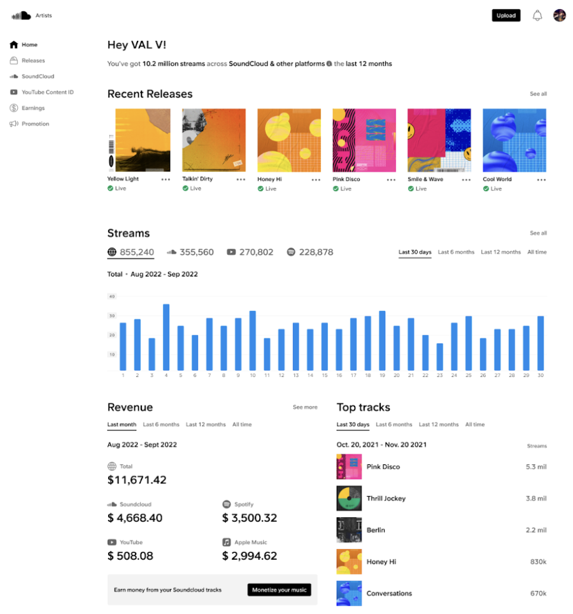Viewport: 573px width, 614px height.
Task: Click the info icon beside other platforms
Action: 329,64
